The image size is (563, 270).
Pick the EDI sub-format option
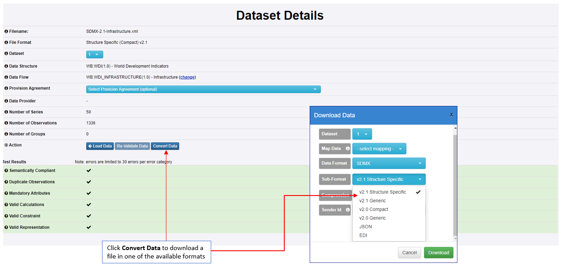tap(363, 235)
